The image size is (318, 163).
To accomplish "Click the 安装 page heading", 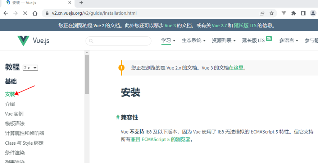I will pyautogui.click(x=131, y=93).
